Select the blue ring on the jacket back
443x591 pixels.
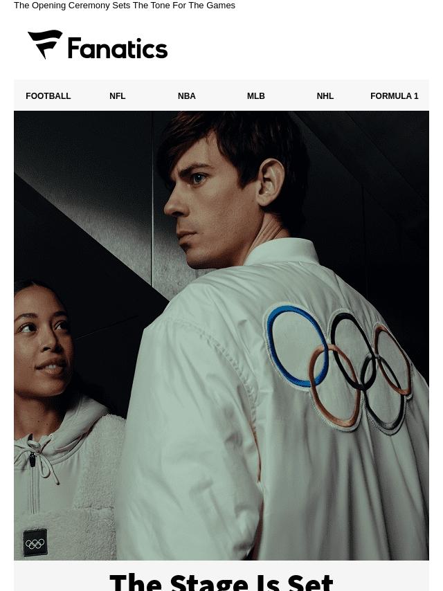coord(297,346)
